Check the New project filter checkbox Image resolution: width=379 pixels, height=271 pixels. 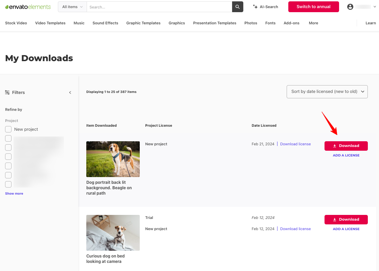coord(8,129)
